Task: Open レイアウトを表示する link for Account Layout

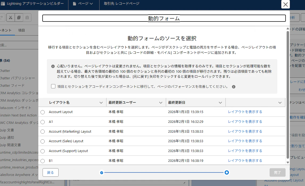Action: point(245,112)
